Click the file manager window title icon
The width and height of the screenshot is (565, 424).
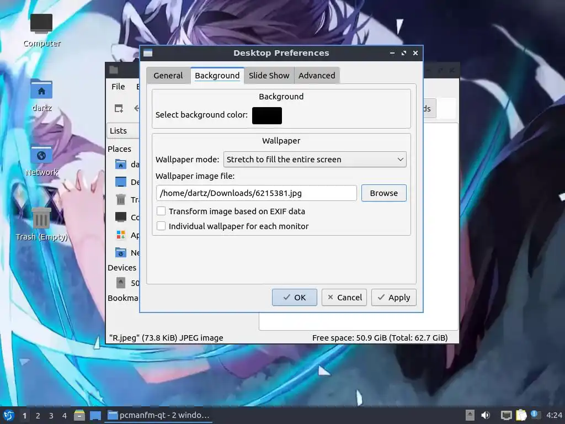click(x=114, y=70)
